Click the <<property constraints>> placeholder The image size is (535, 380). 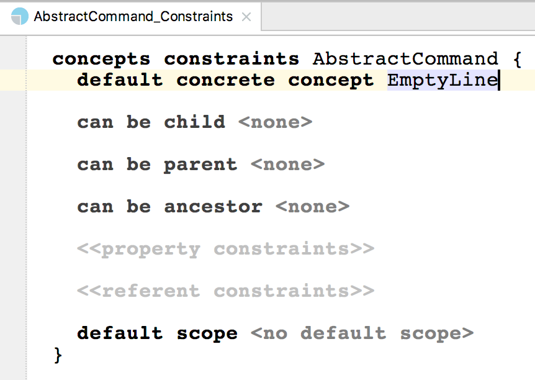[225, 249]
